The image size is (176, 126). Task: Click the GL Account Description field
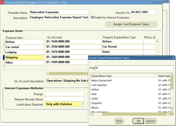pyautogui.click(x=67, y=81)
